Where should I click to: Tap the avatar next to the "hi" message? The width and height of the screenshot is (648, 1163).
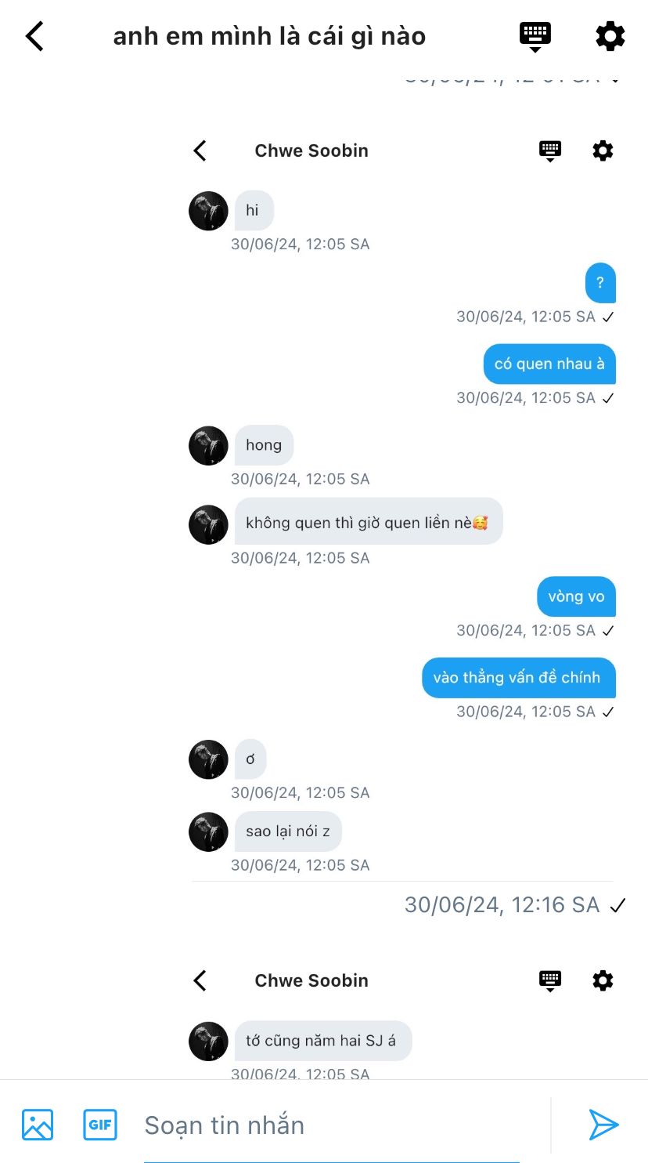(x=208, y=211)
